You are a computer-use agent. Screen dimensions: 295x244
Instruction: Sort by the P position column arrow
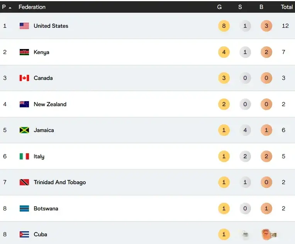click(x=10, y=7)
